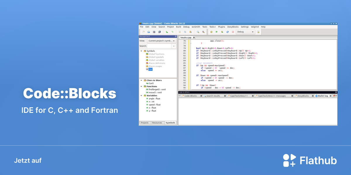Screen dimensions: 351x175
Task: Click the New file toolbar icon
Action: [143, 32]
